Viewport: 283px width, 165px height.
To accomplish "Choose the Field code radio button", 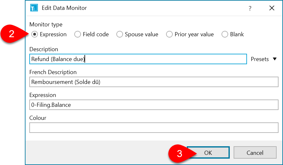I will point(77,34).
